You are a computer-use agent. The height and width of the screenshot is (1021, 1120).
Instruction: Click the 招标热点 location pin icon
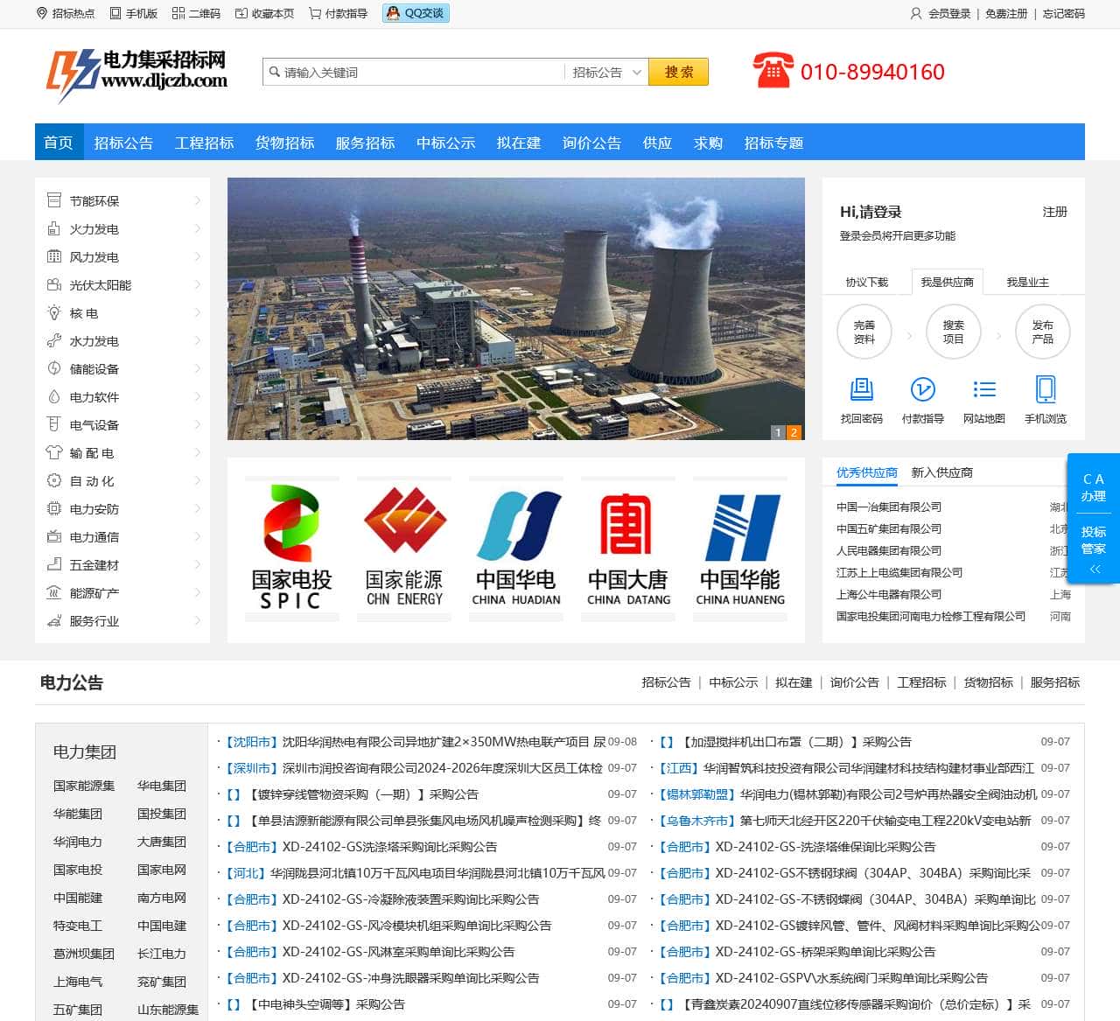point(41,13)
